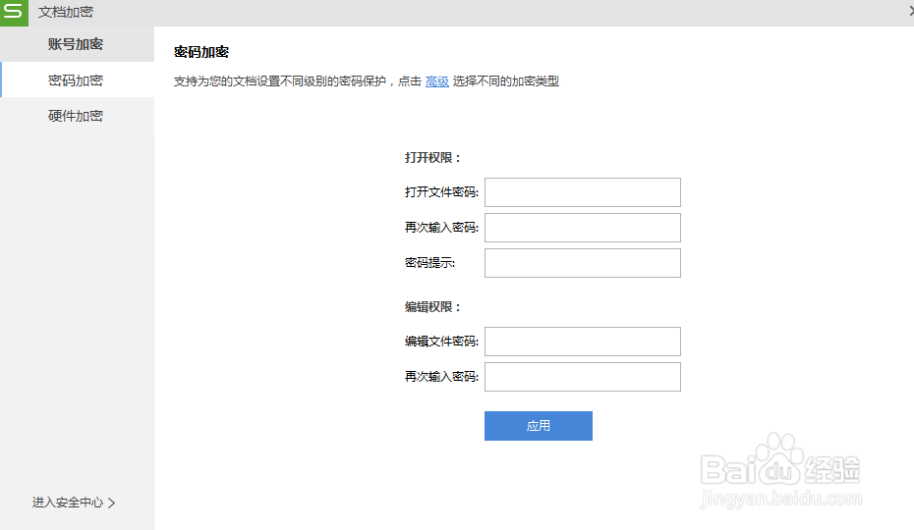The height and width of the screenshot is (530, 914).
Task: Click the 打开权限 section label
Action: click(x=432, y=158)
